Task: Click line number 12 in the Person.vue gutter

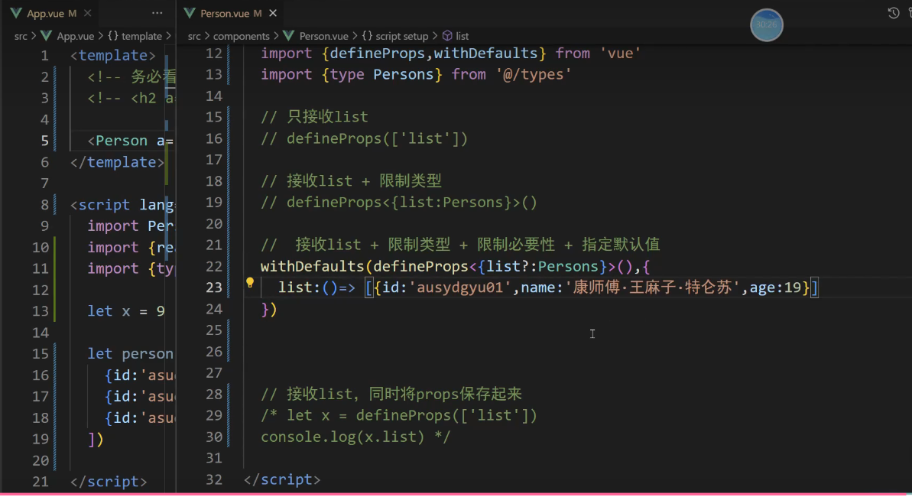Action: coord(214,54)
